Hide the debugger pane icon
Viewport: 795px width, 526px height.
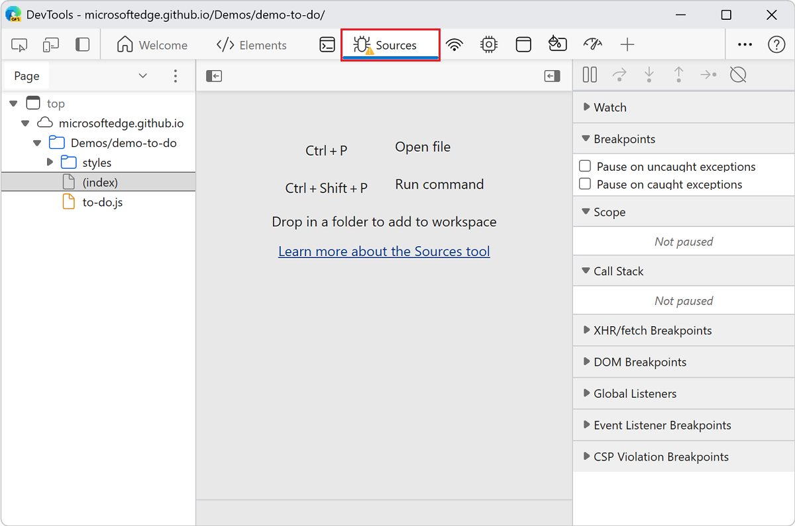(x=552, y=76)
